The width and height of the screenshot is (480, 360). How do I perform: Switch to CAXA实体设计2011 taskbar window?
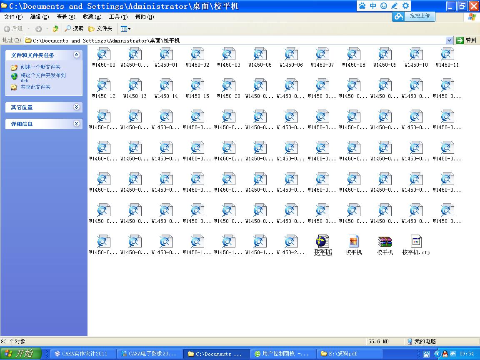tap(83, 354)
